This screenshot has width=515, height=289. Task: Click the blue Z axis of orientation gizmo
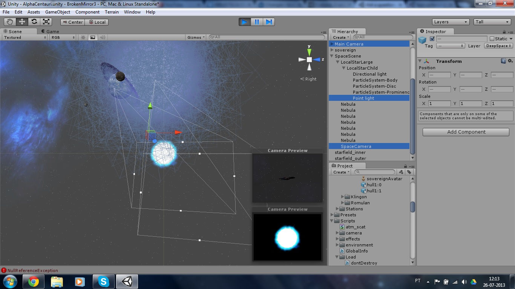[318, 59]
